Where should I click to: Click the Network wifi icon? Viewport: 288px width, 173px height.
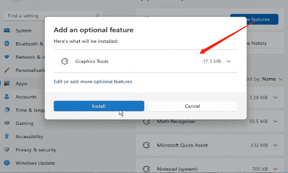pyautogui.click(x=7, y=57)
